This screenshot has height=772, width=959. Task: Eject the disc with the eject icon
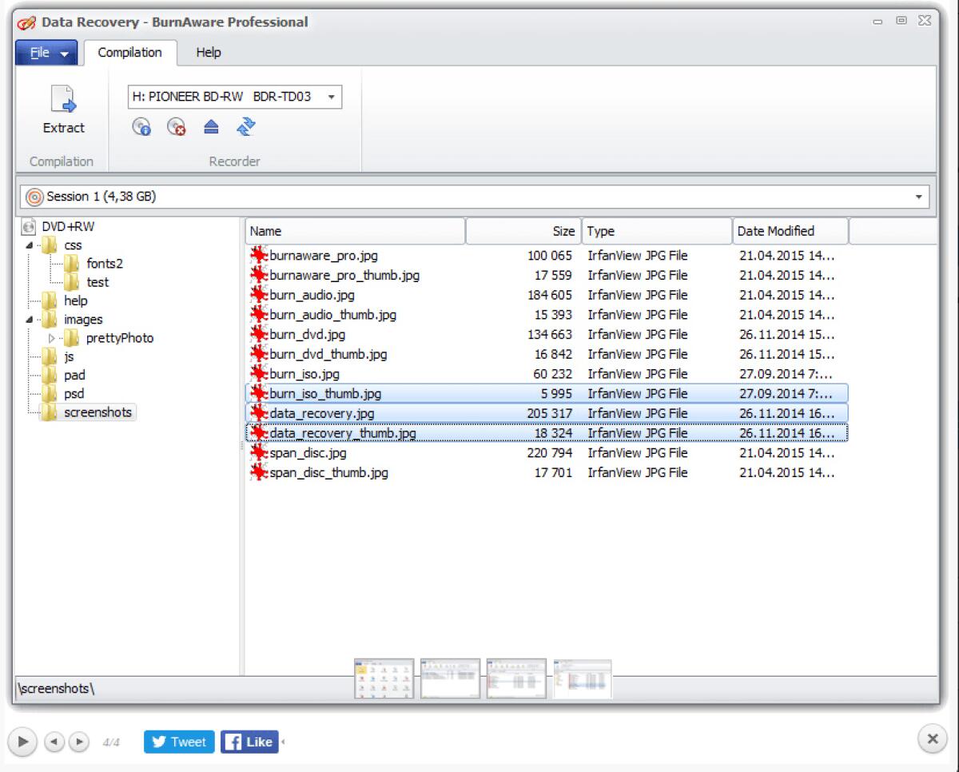point(211,127)
